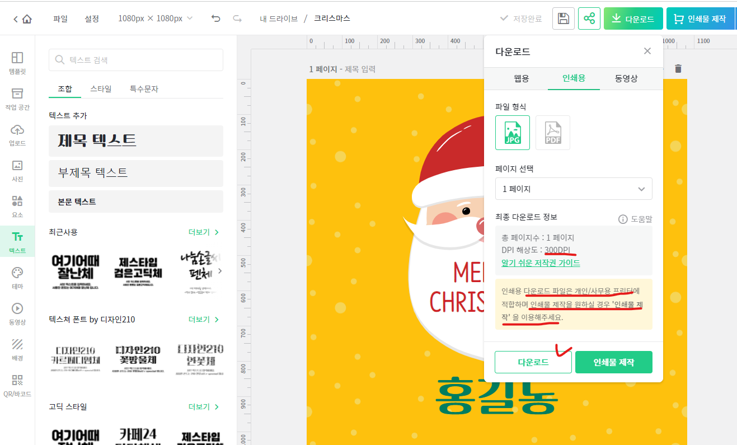This screenshot has height=445, width=737.
Task: Select the 스타일 tab
Action: tap(101, 89)
